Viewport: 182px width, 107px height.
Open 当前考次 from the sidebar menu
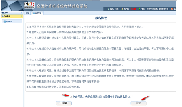pyautogui.click(x=12, y=22)
